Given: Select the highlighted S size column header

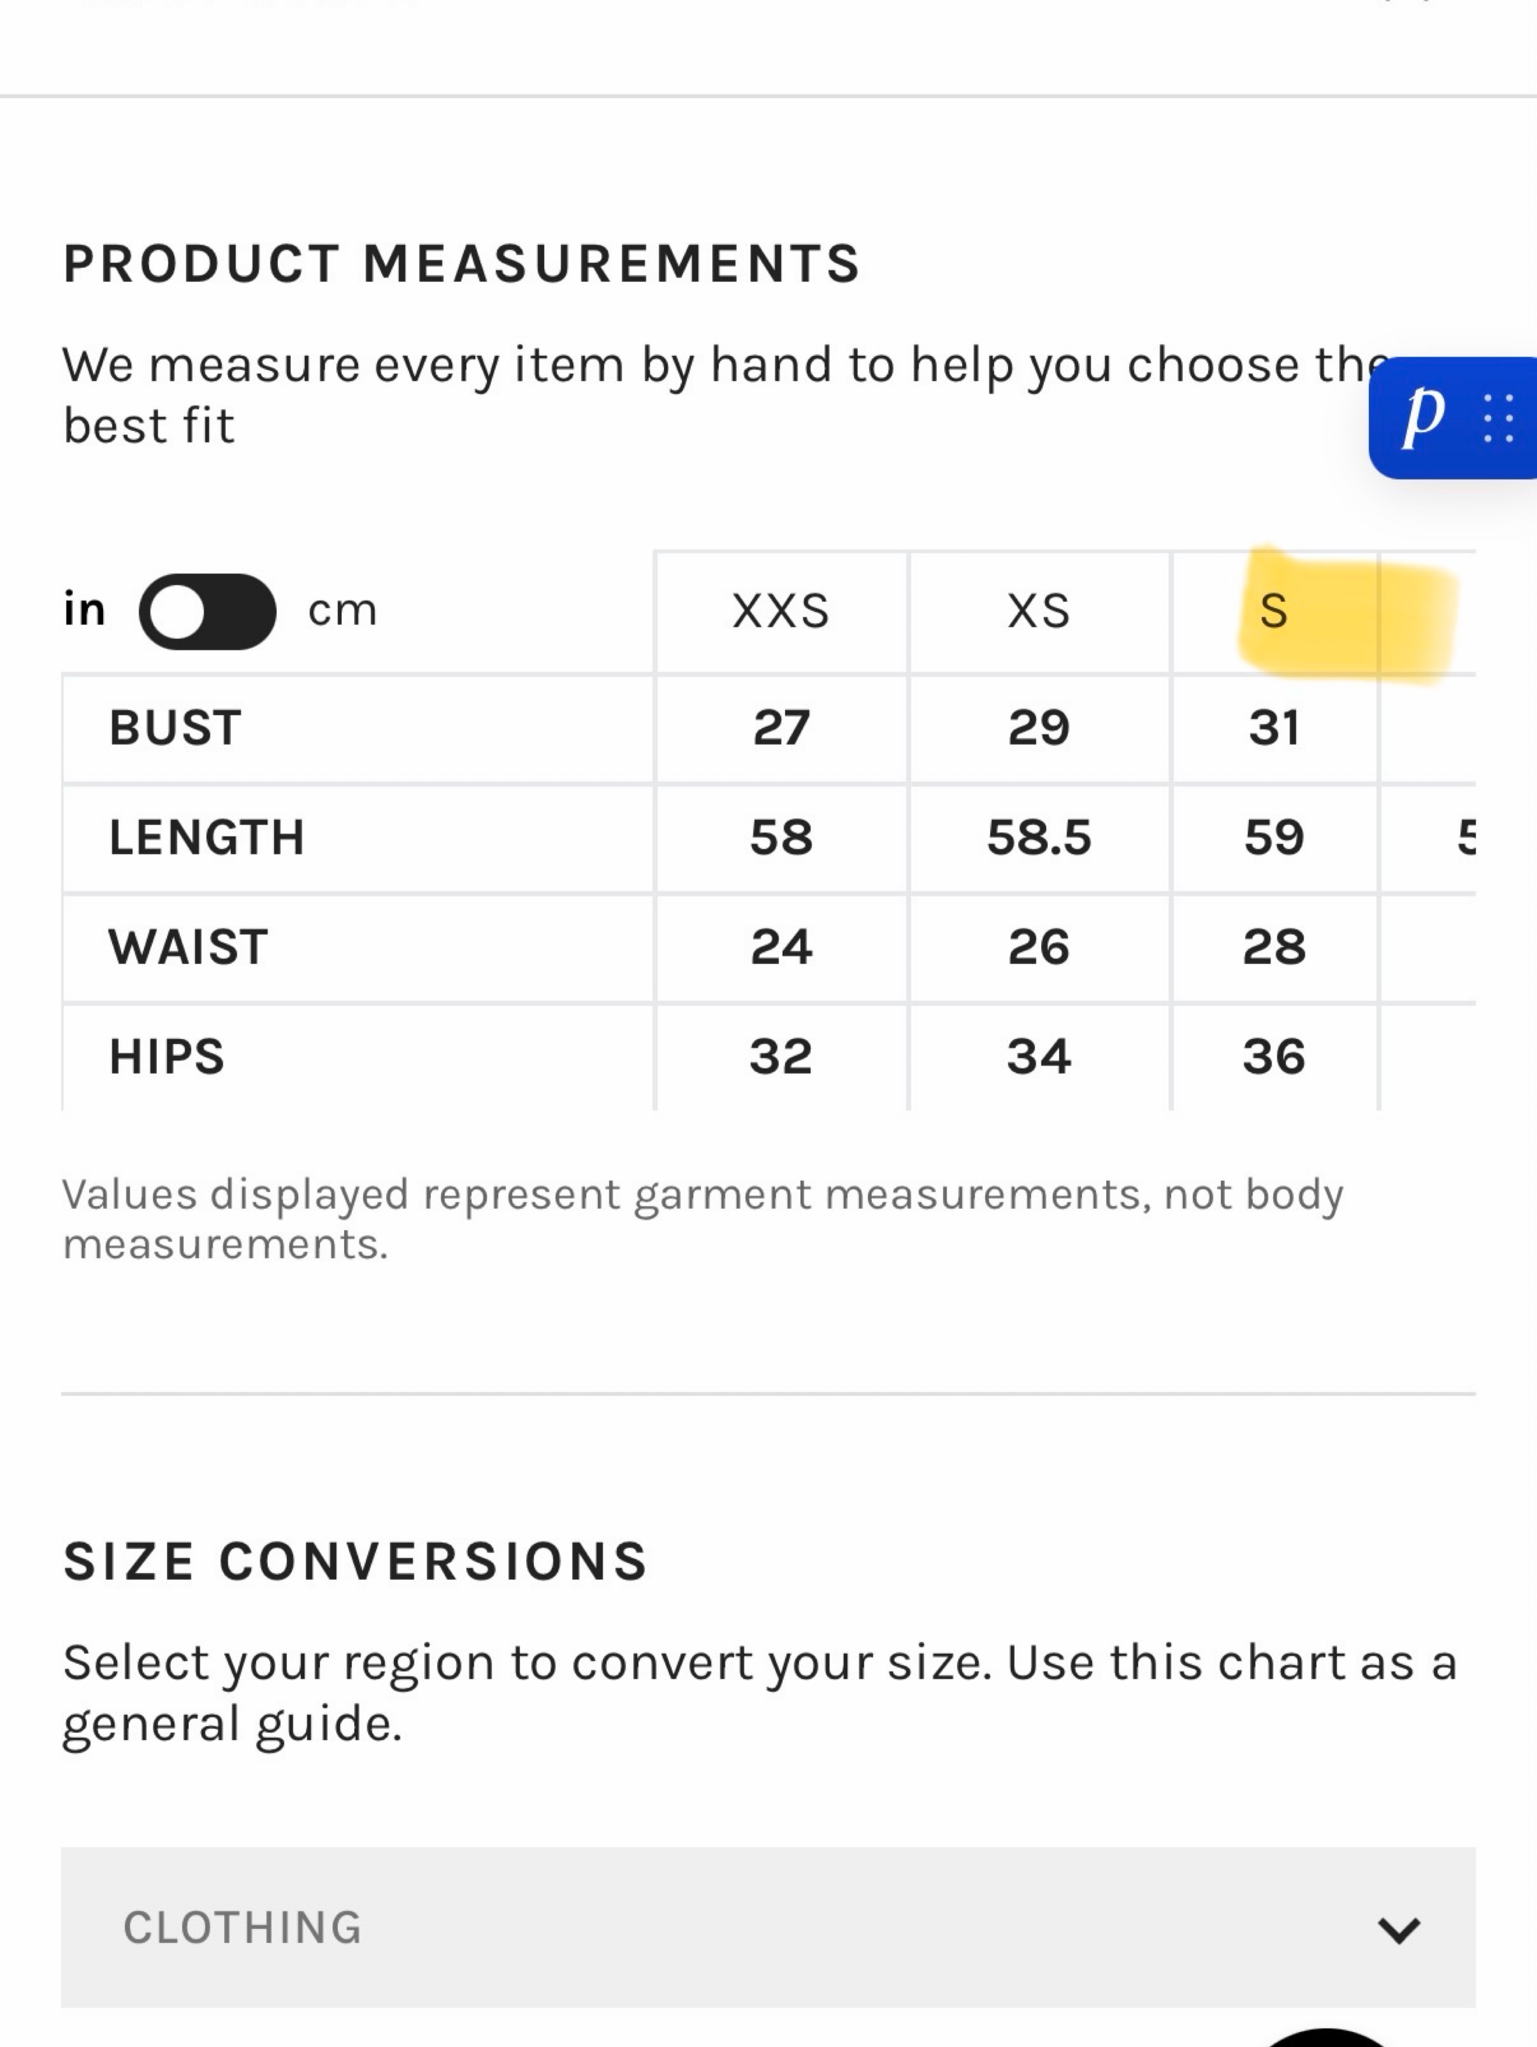Looking at the screenshot, I should (x=1274, y=612).
